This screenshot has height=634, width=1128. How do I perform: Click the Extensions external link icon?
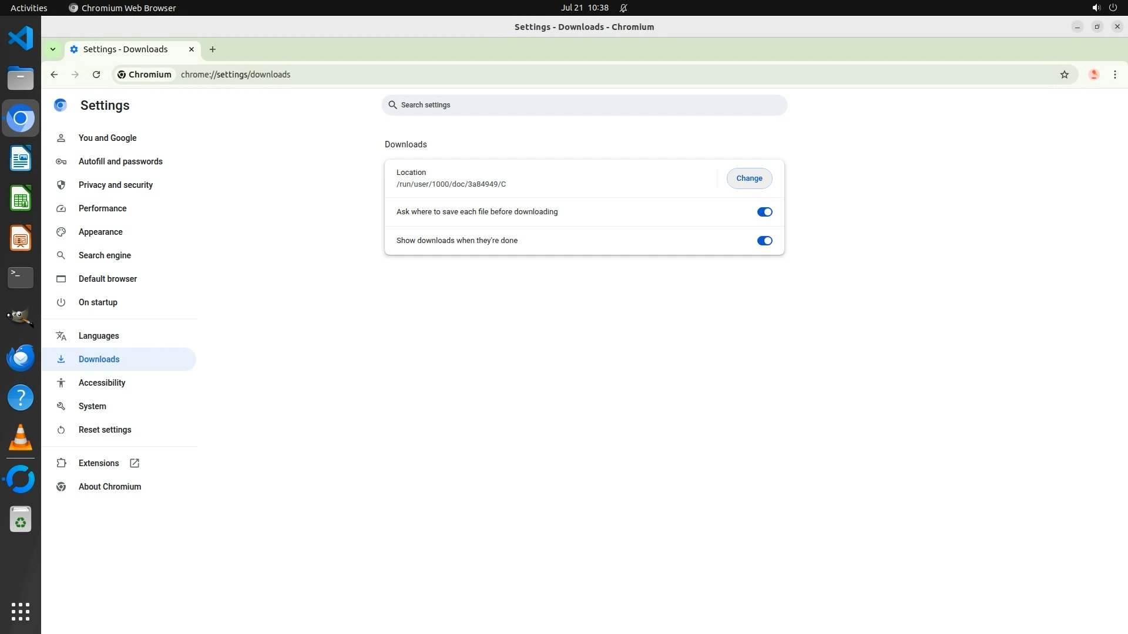(135, 463)
